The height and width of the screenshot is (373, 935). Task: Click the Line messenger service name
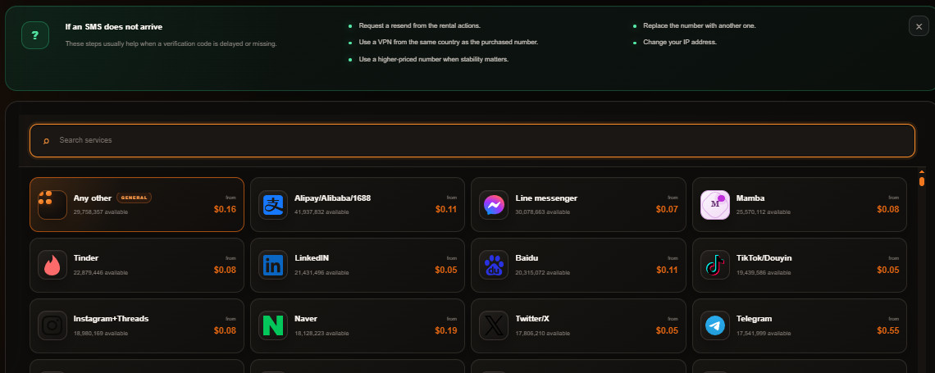point(546,198)
